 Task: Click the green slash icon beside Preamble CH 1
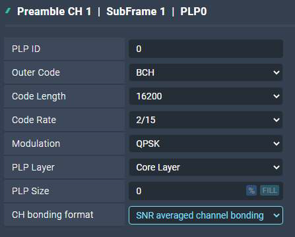coord(8,11)
